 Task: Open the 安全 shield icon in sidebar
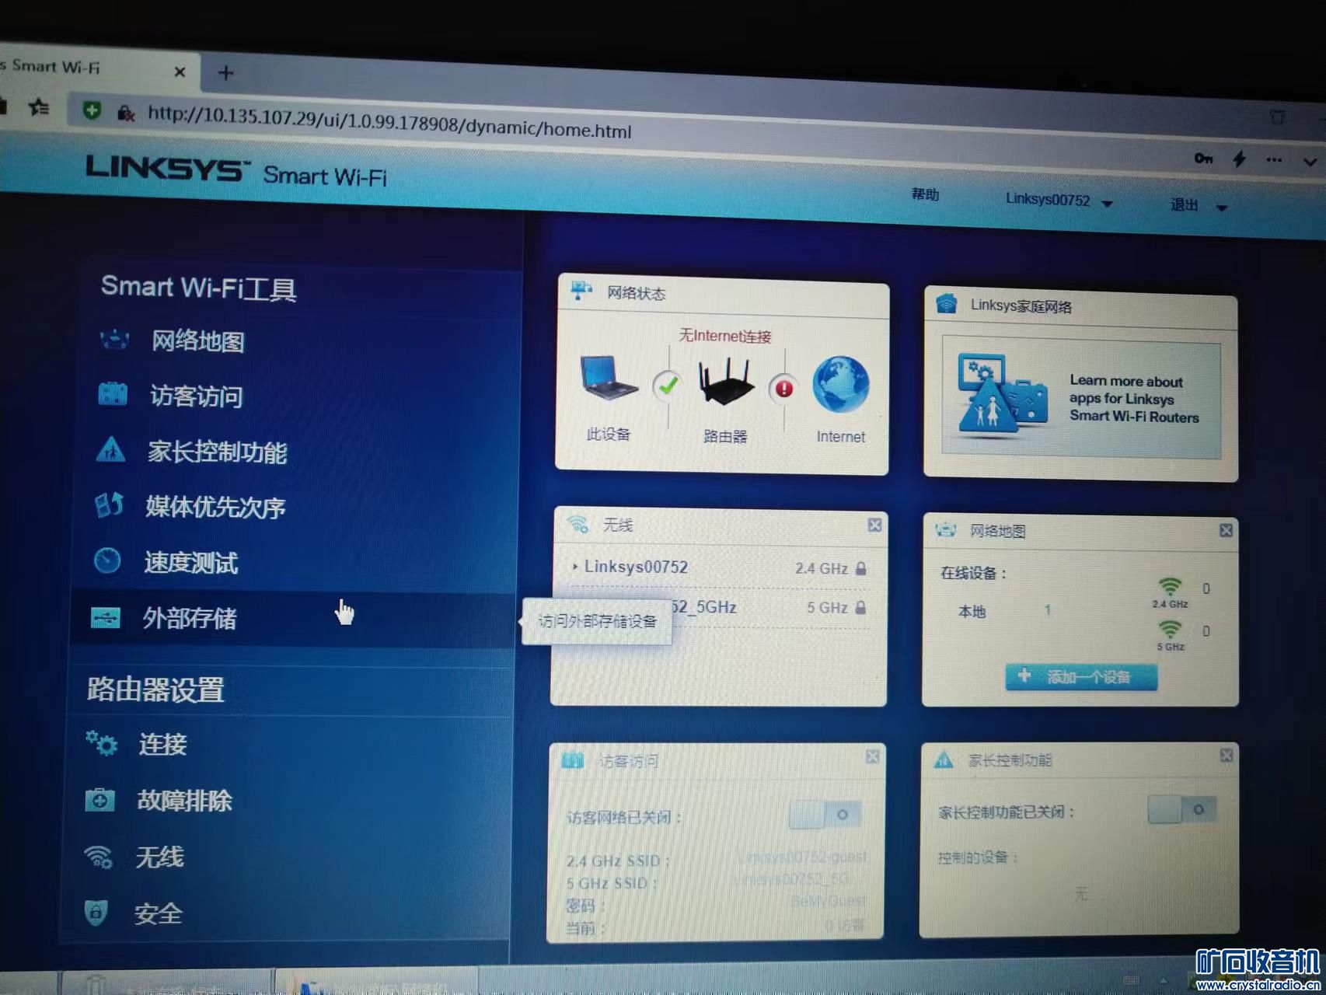pos(96,912)
